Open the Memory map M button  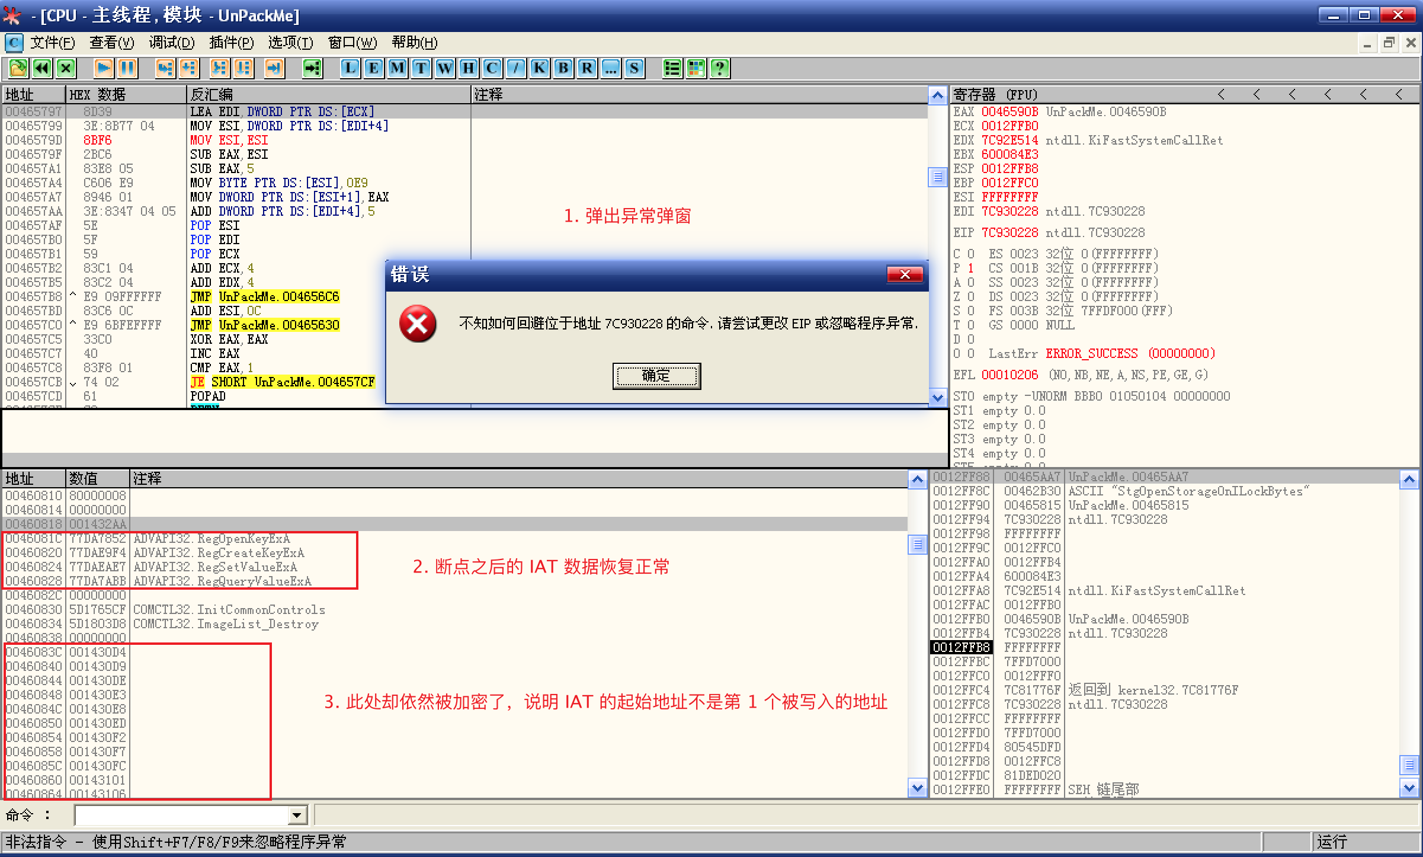(397, 68)
